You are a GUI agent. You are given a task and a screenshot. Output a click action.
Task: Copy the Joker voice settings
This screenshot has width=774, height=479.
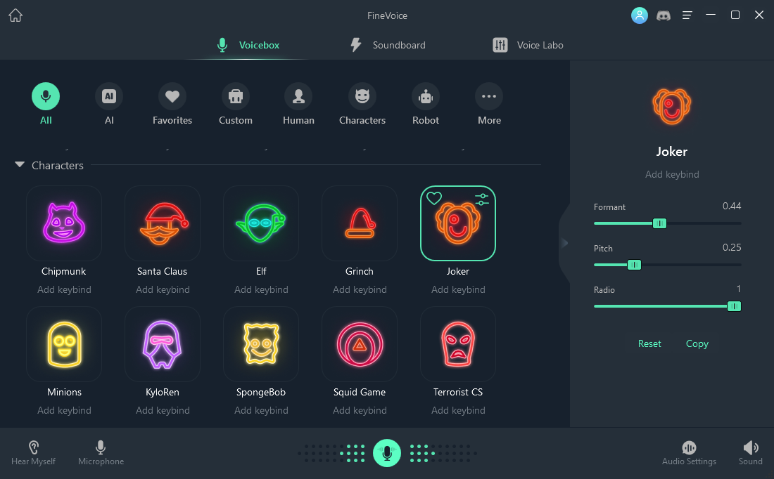point(697,343)
